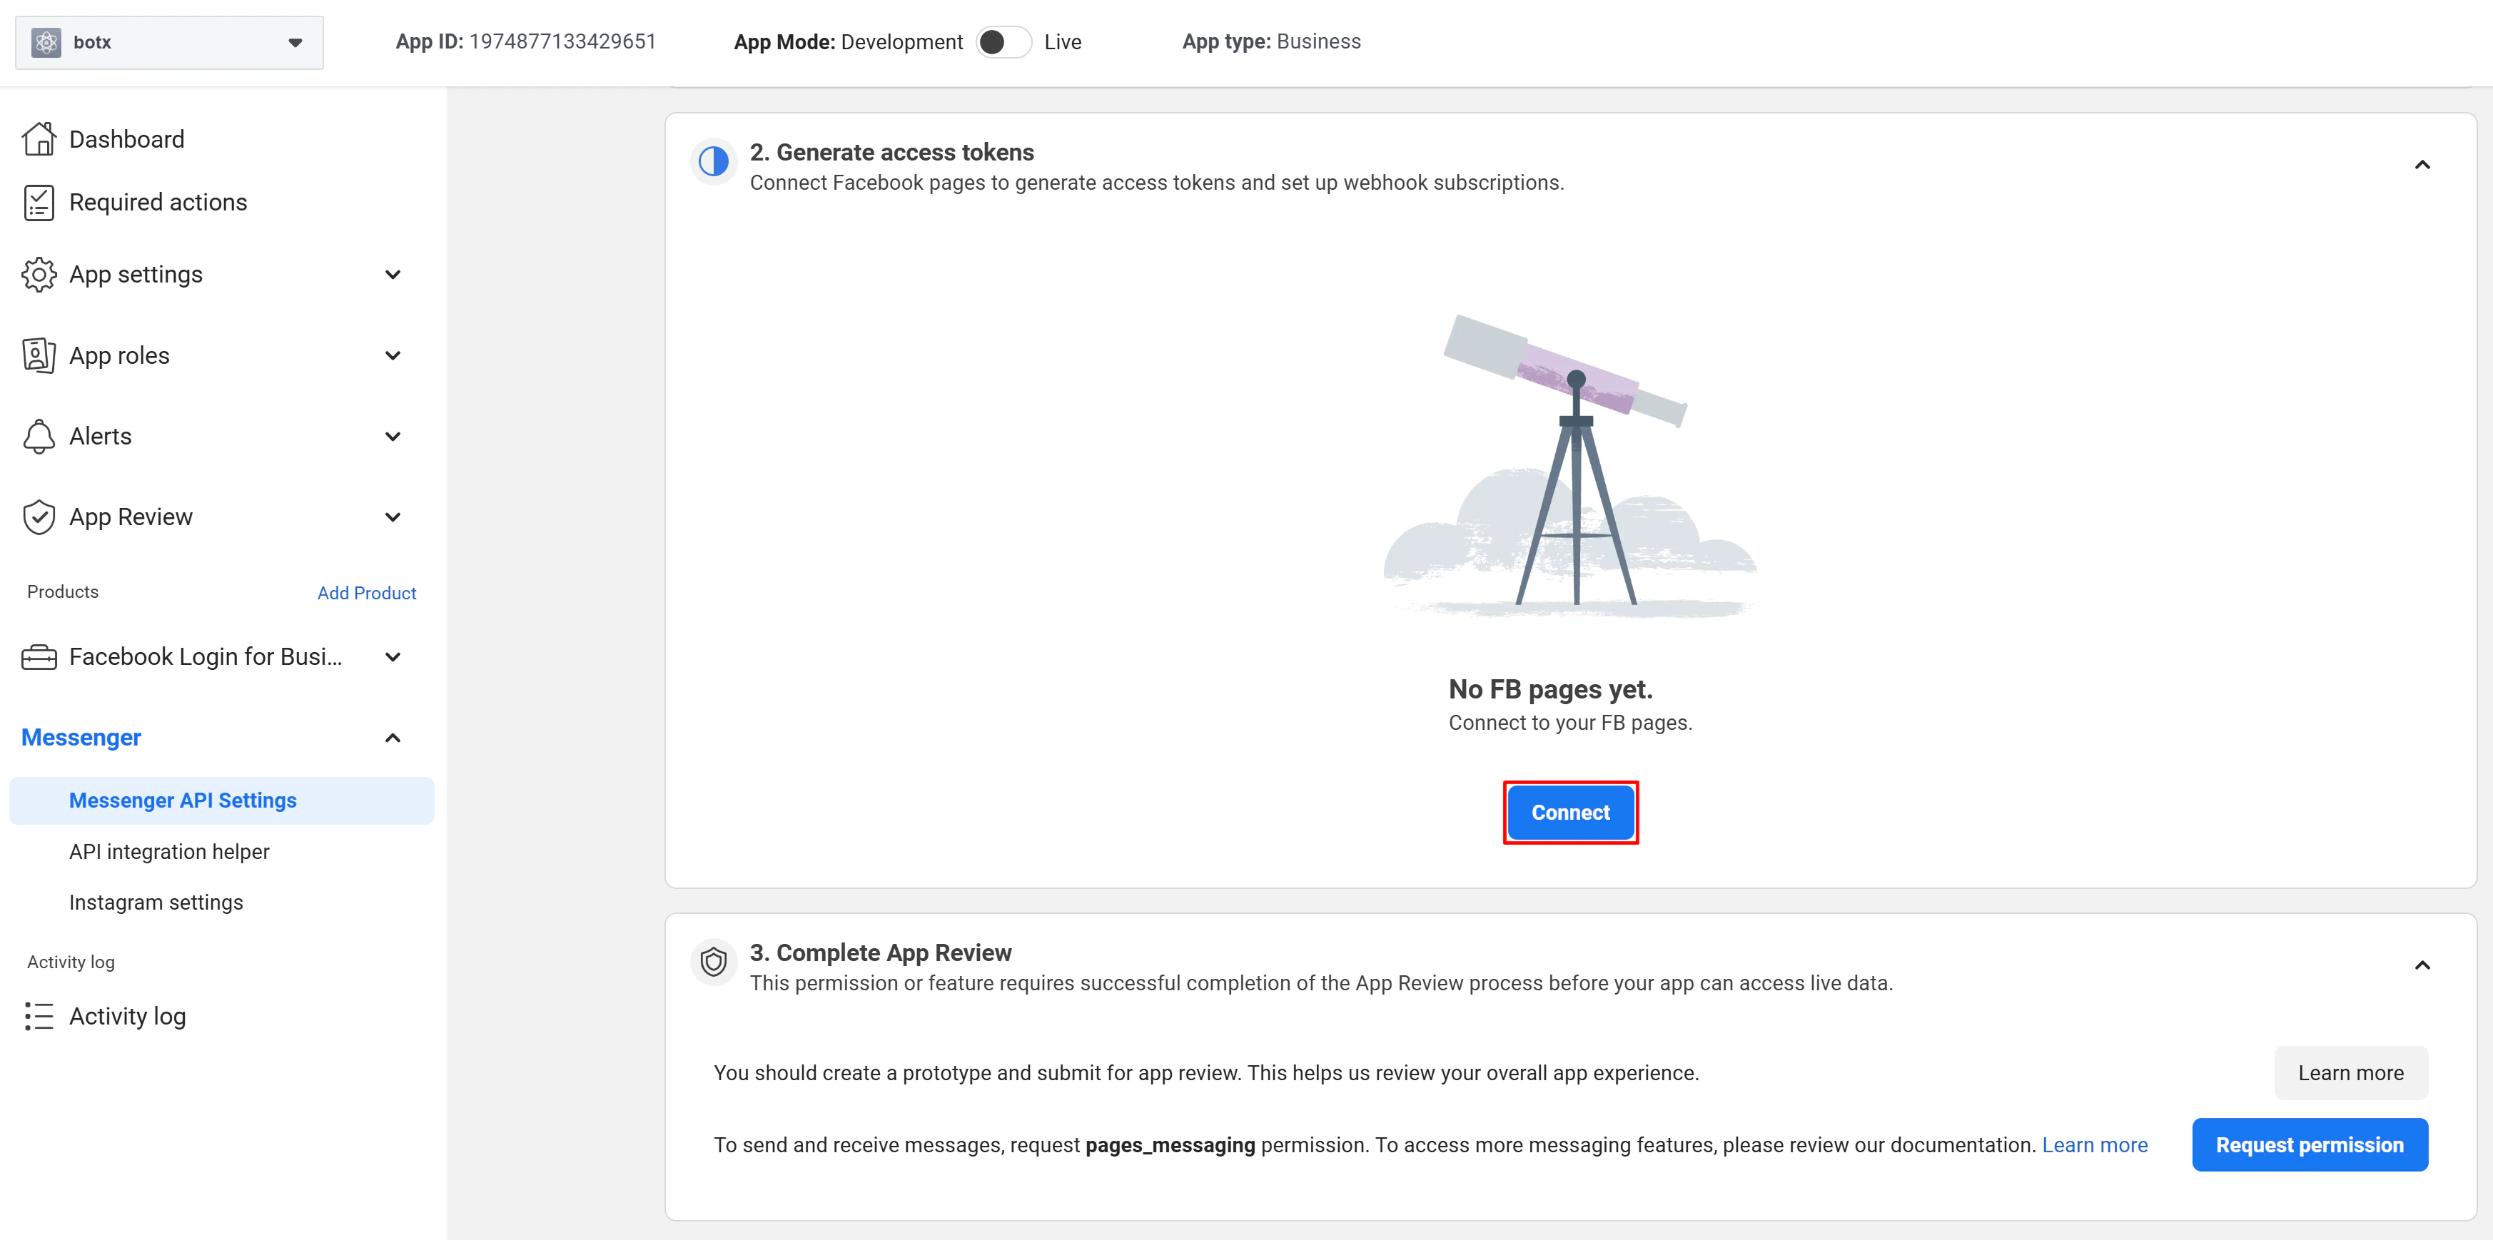Screen dimensions: 2493x1240
Task: Click the gray Learn more button
Action: point(2351,1072)
